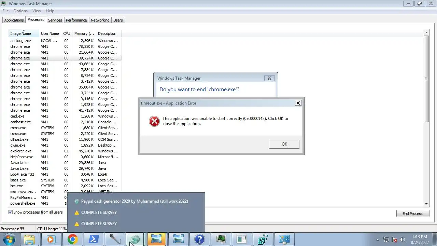
Task: Close the timeout.exe Application Error dialog
Action: tap(298, 103)
